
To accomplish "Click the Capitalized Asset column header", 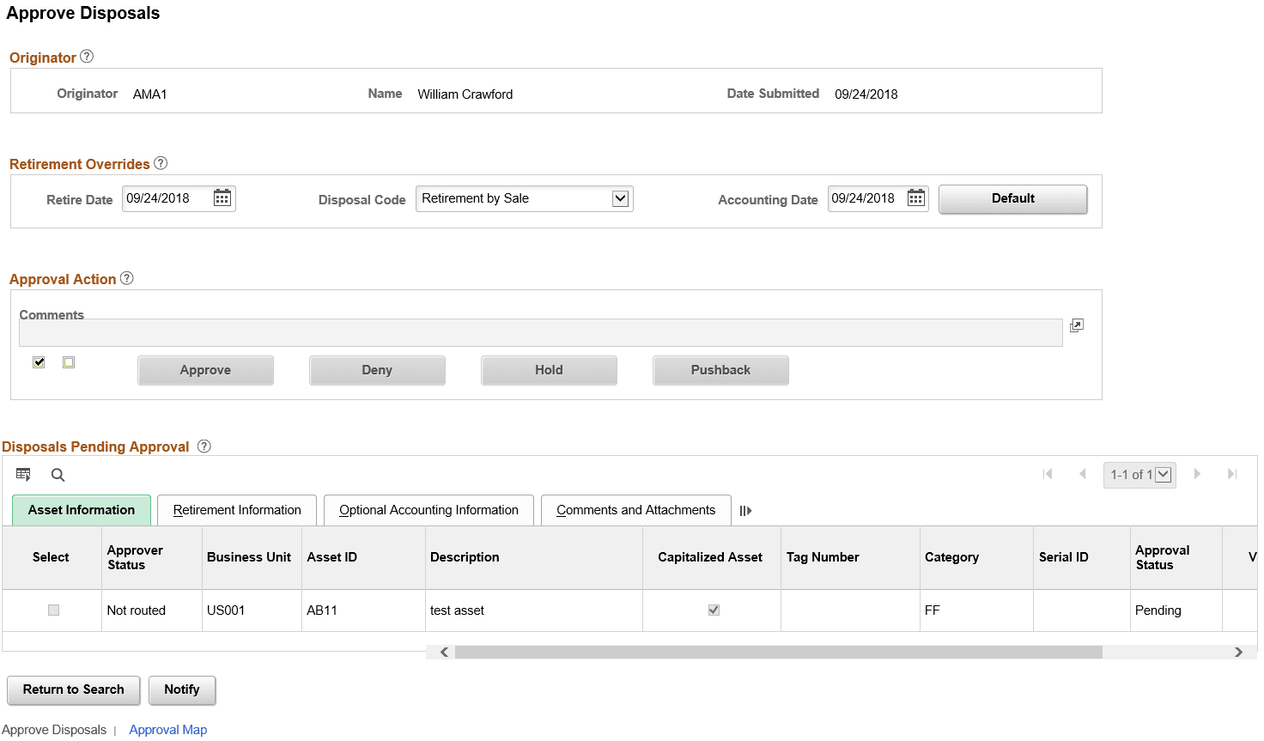I will coord(710,557).
